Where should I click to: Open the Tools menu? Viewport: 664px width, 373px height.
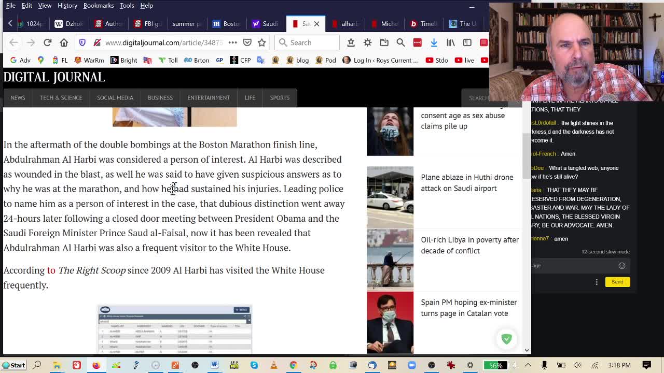coord(127,6)
